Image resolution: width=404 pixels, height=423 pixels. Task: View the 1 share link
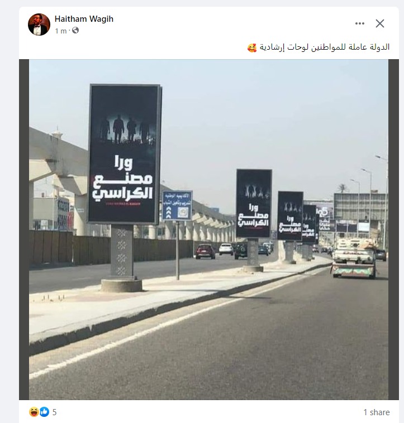[x=377, y=412]
